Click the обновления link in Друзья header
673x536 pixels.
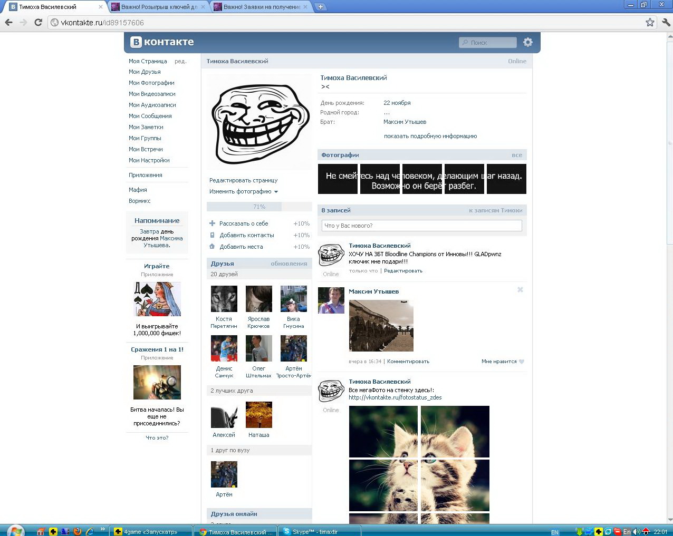pyautogui.click(x=289, y=264)
